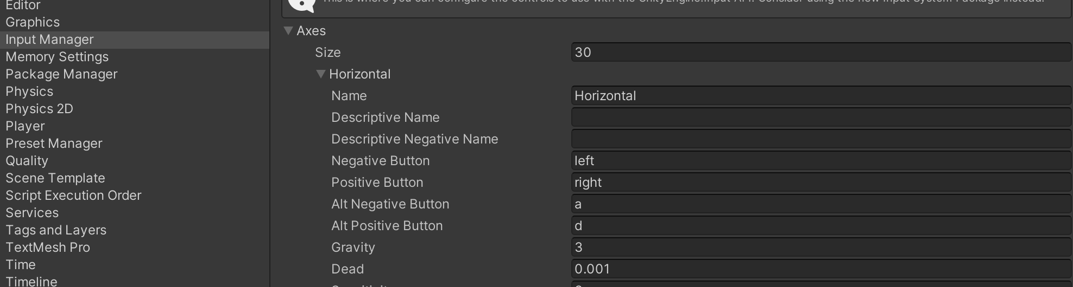Go to Physics 2D settings
This screenshot has width=1073, height=287.
pos(39,109)
